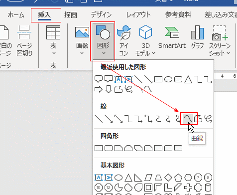Select the 曲線 curve shape in 線 section
Screen dimensions: 237x195
pyautogui.click(x=188, y=119)
